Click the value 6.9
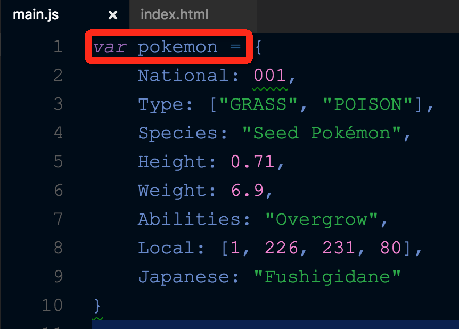The width and height of the screenshot is (459, 329). pyautogui.click(x=247, y=190)
